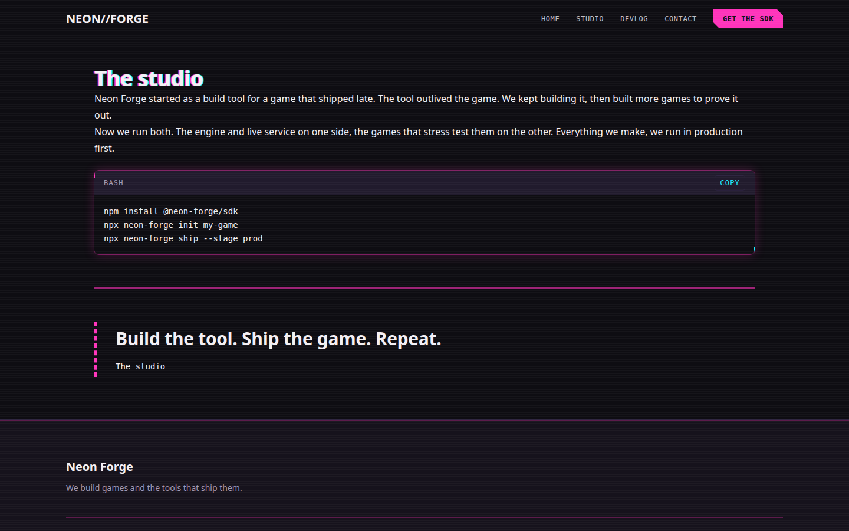
Task: Click the pink dashed quote bar
Action: click(96, 349)
